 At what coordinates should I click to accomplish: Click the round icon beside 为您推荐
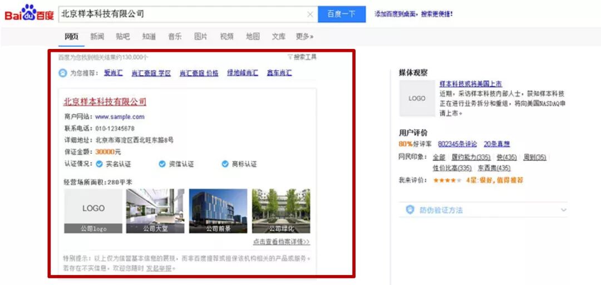pos(62,73)
